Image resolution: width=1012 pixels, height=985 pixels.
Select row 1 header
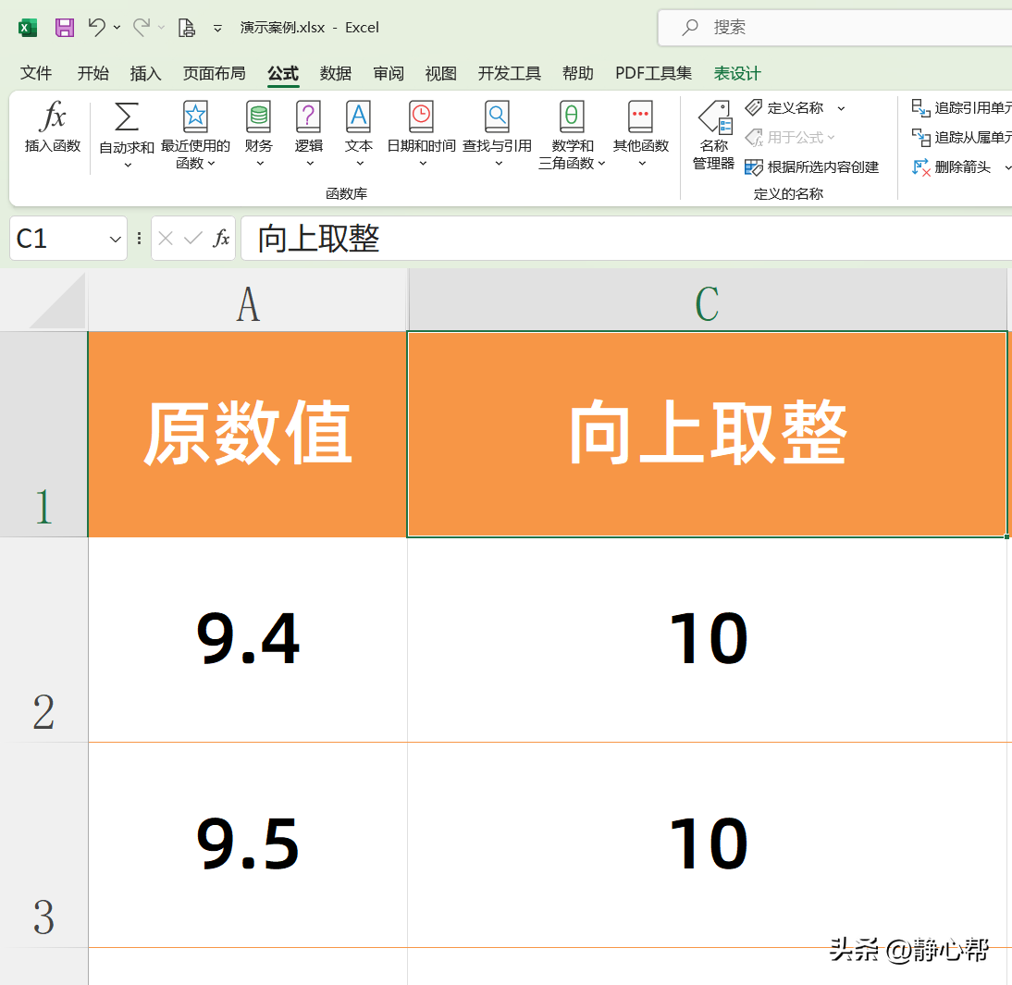tap(43, 435)
